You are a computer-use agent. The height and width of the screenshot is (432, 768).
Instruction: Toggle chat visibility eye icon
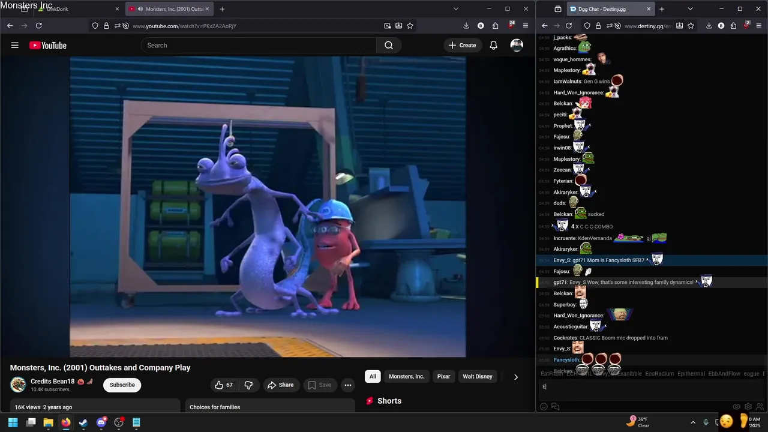(737, 406)
